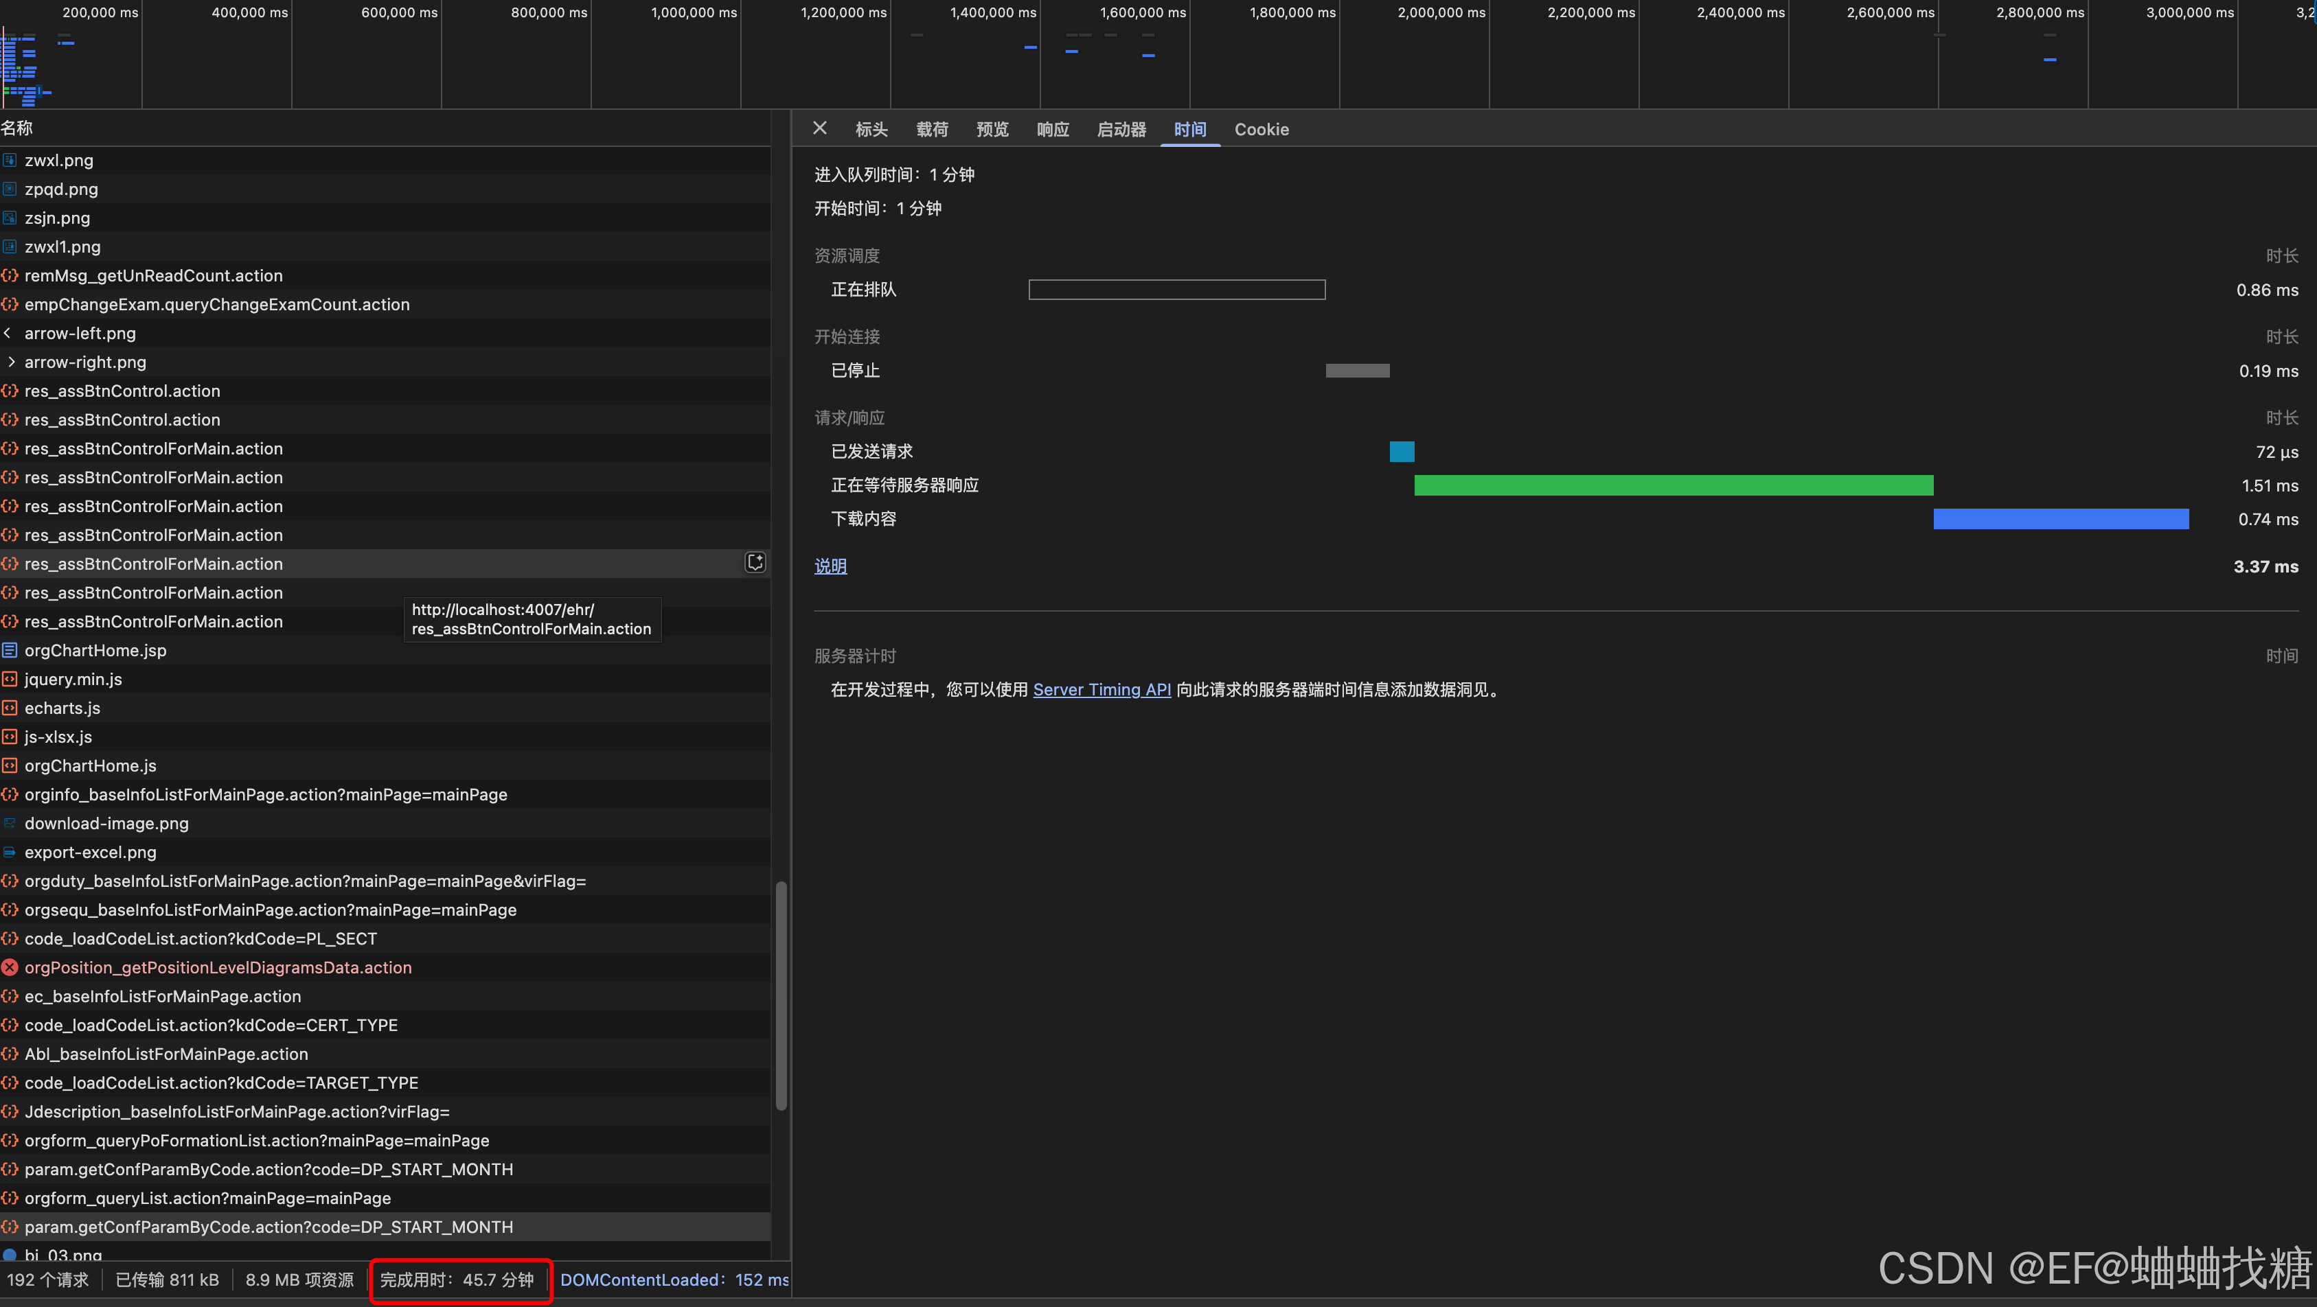
Task: Click the green waiting-for-server-response bar
Action: pos(1673,485)
